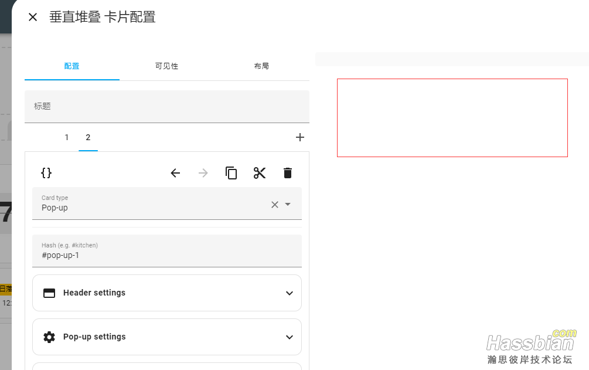Screen dimensions: 589x370
Task: Clear the Card type selection
Action: tap(274, 205)
